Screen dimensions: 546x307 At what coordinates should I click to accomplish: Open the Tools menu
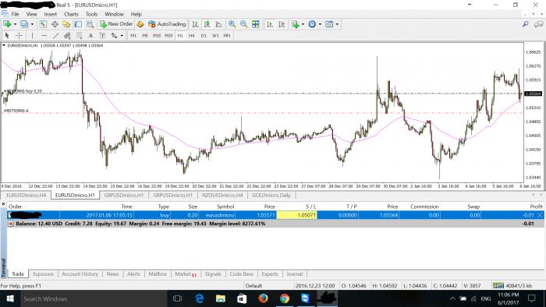coord(91,14)
